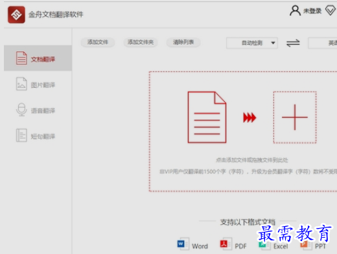Image resolution: width=337 pixels, height=254 pixels.
Task: Click the red triple-arrow icon
Action: (250, 118)
